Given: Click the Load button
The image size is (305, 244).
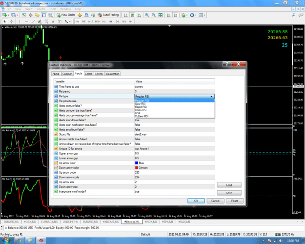Looking at the screenshot, I should (x=229, y=185).
